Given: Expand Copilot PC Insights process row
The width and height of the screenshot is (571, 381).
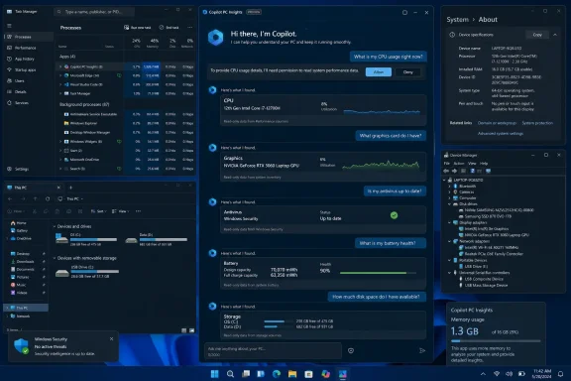Looking at the screenshot, I should (60, 66).
